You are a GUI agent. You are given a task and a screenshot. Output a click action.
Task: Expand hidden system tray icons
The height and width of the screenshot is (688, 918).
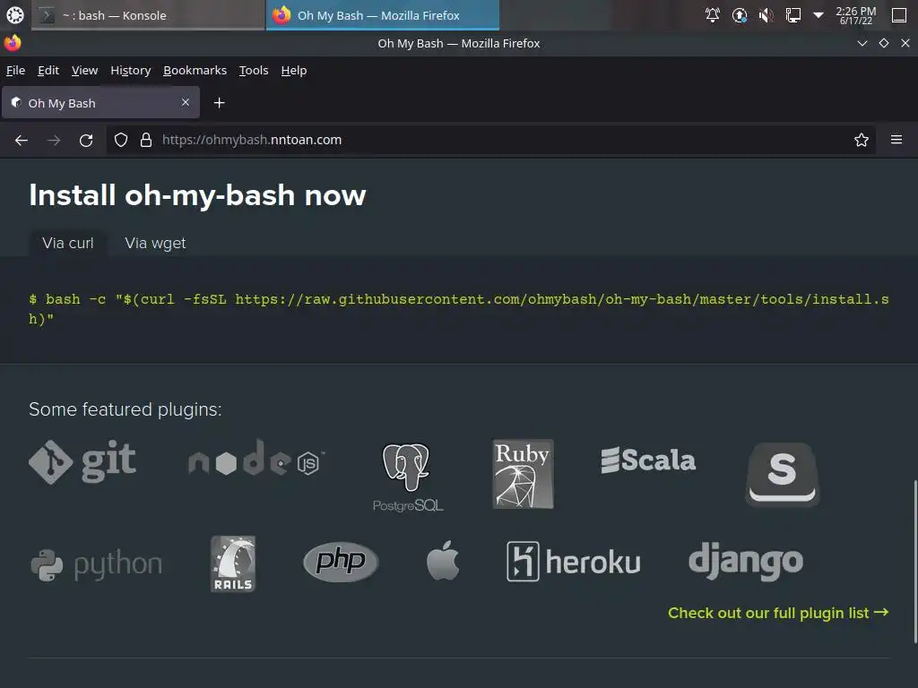[x=818, y=15]
